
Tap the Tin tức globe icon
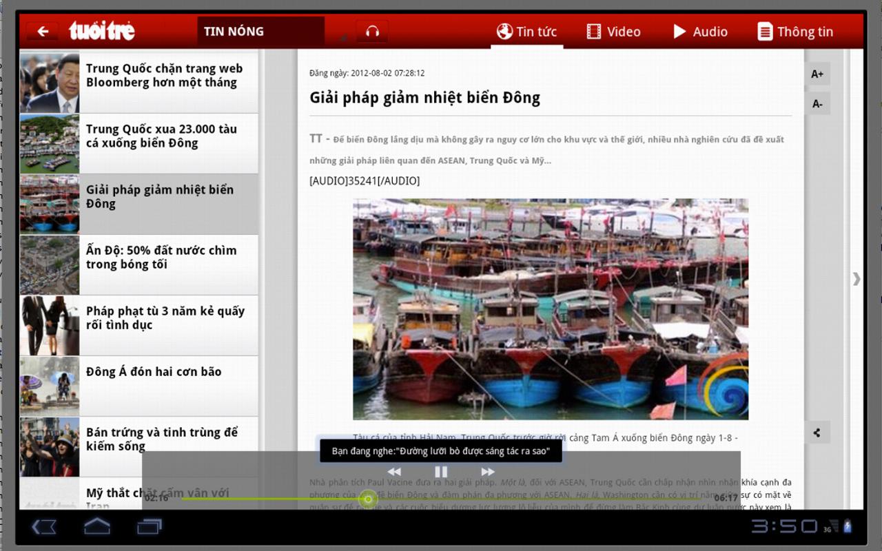pos(504,32)
